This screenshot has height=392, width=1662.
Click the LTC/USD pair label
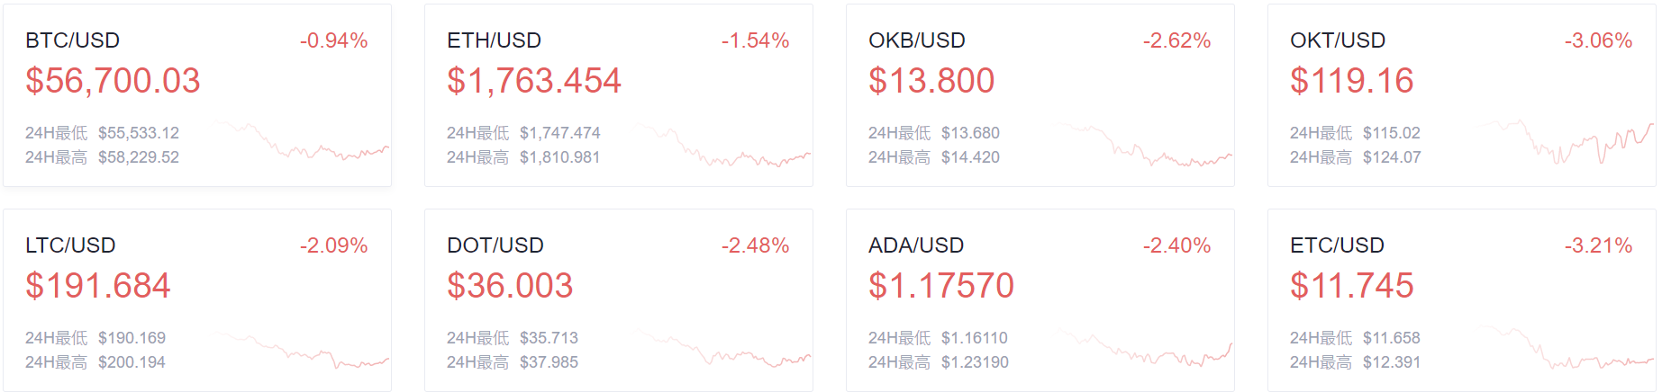70,245
